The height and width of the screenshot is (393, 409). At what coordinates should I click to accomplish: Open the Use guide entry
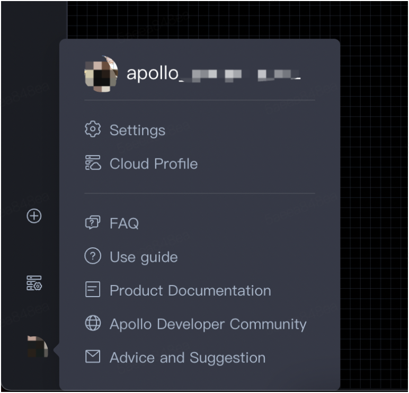(x=144, y=257)
